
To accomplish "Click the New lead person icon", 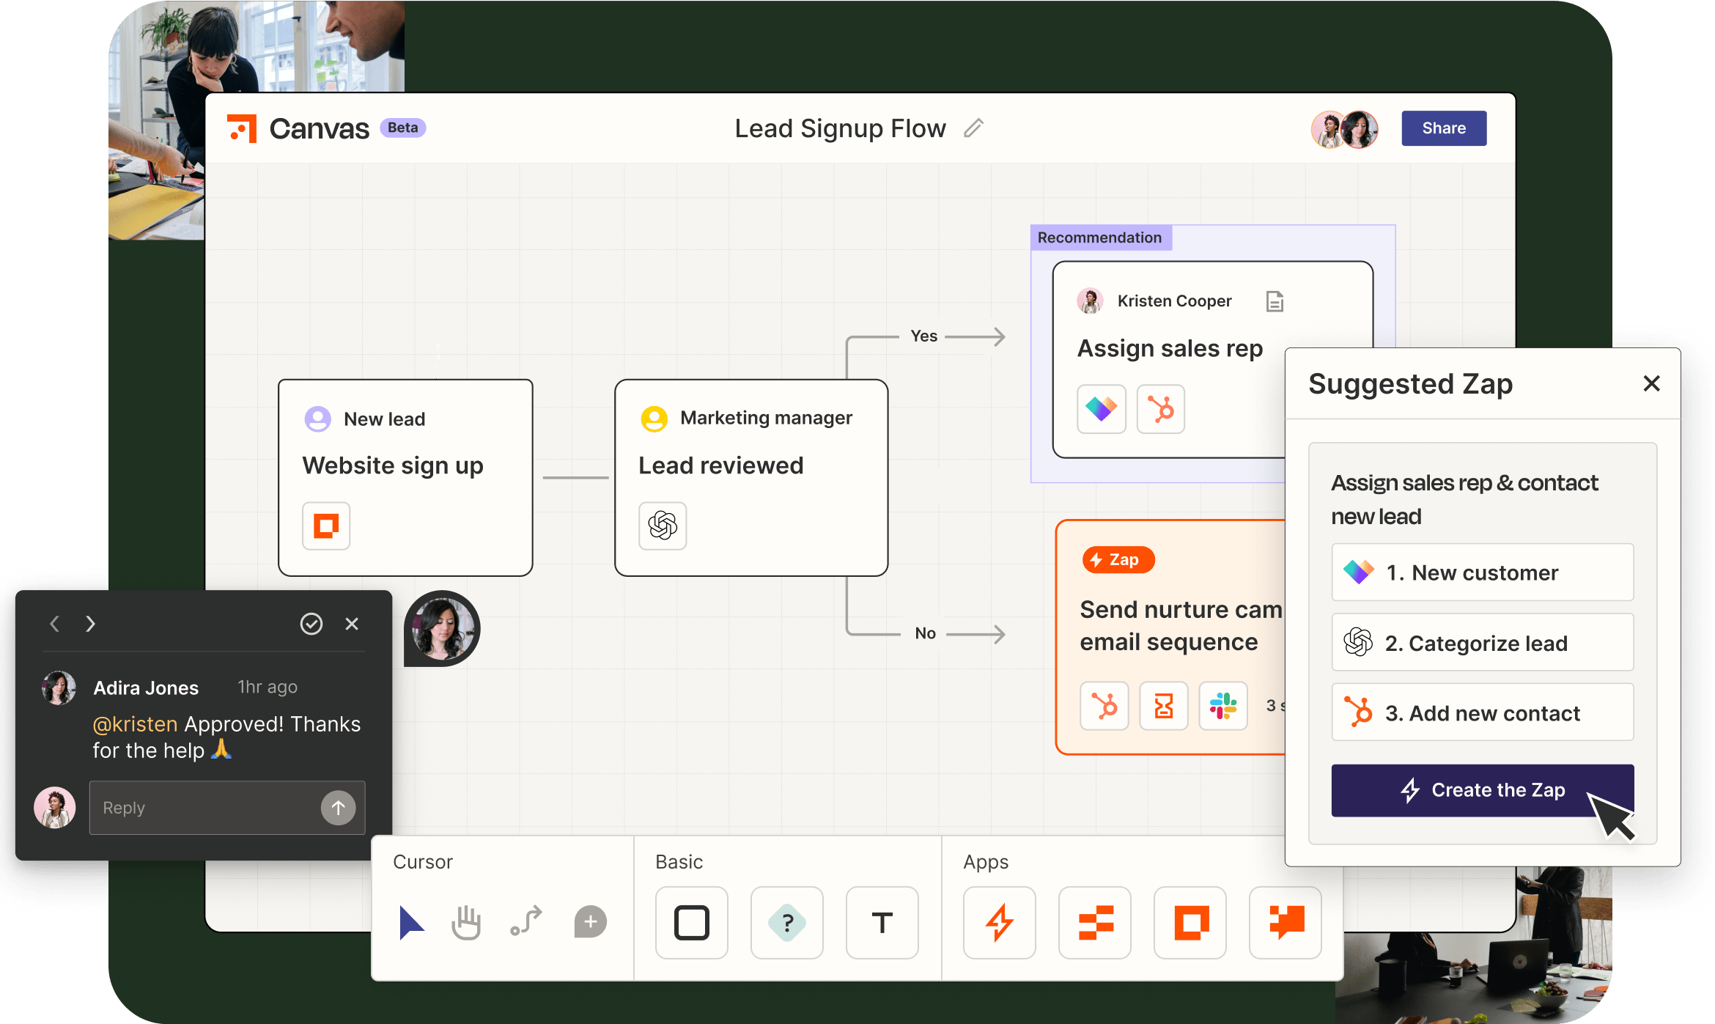I will [x=317, y=419].
